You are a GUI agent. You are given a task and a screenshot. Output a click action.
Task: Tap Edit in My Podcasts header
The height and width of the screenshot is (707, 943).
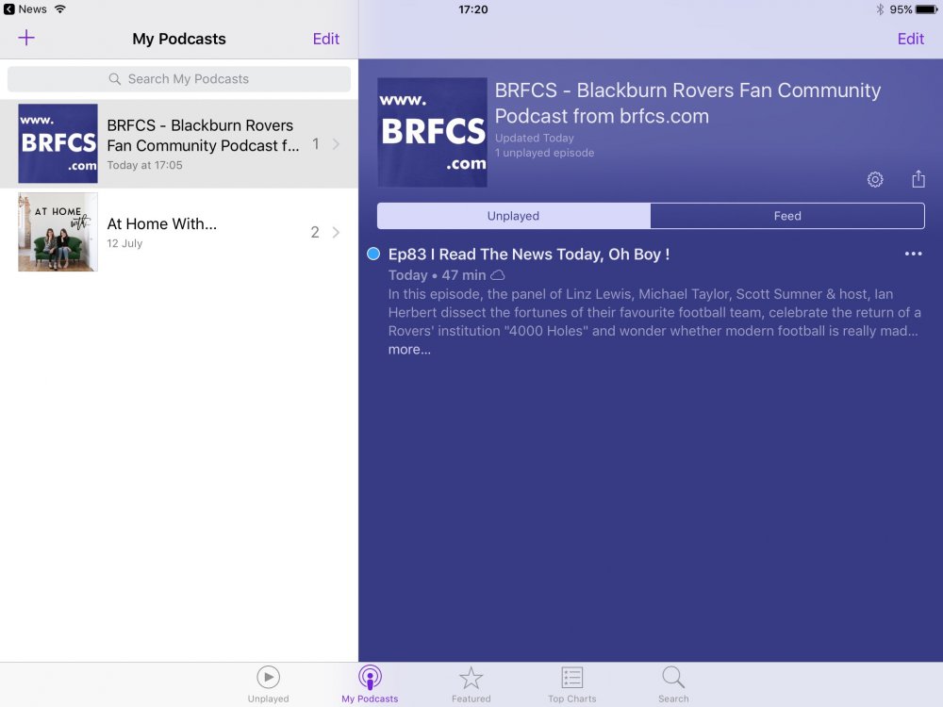(x=326, y=39)
